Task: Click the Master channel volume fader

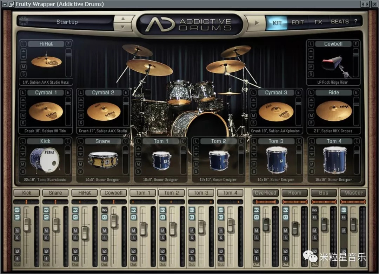Action: [x=353, y=224]
